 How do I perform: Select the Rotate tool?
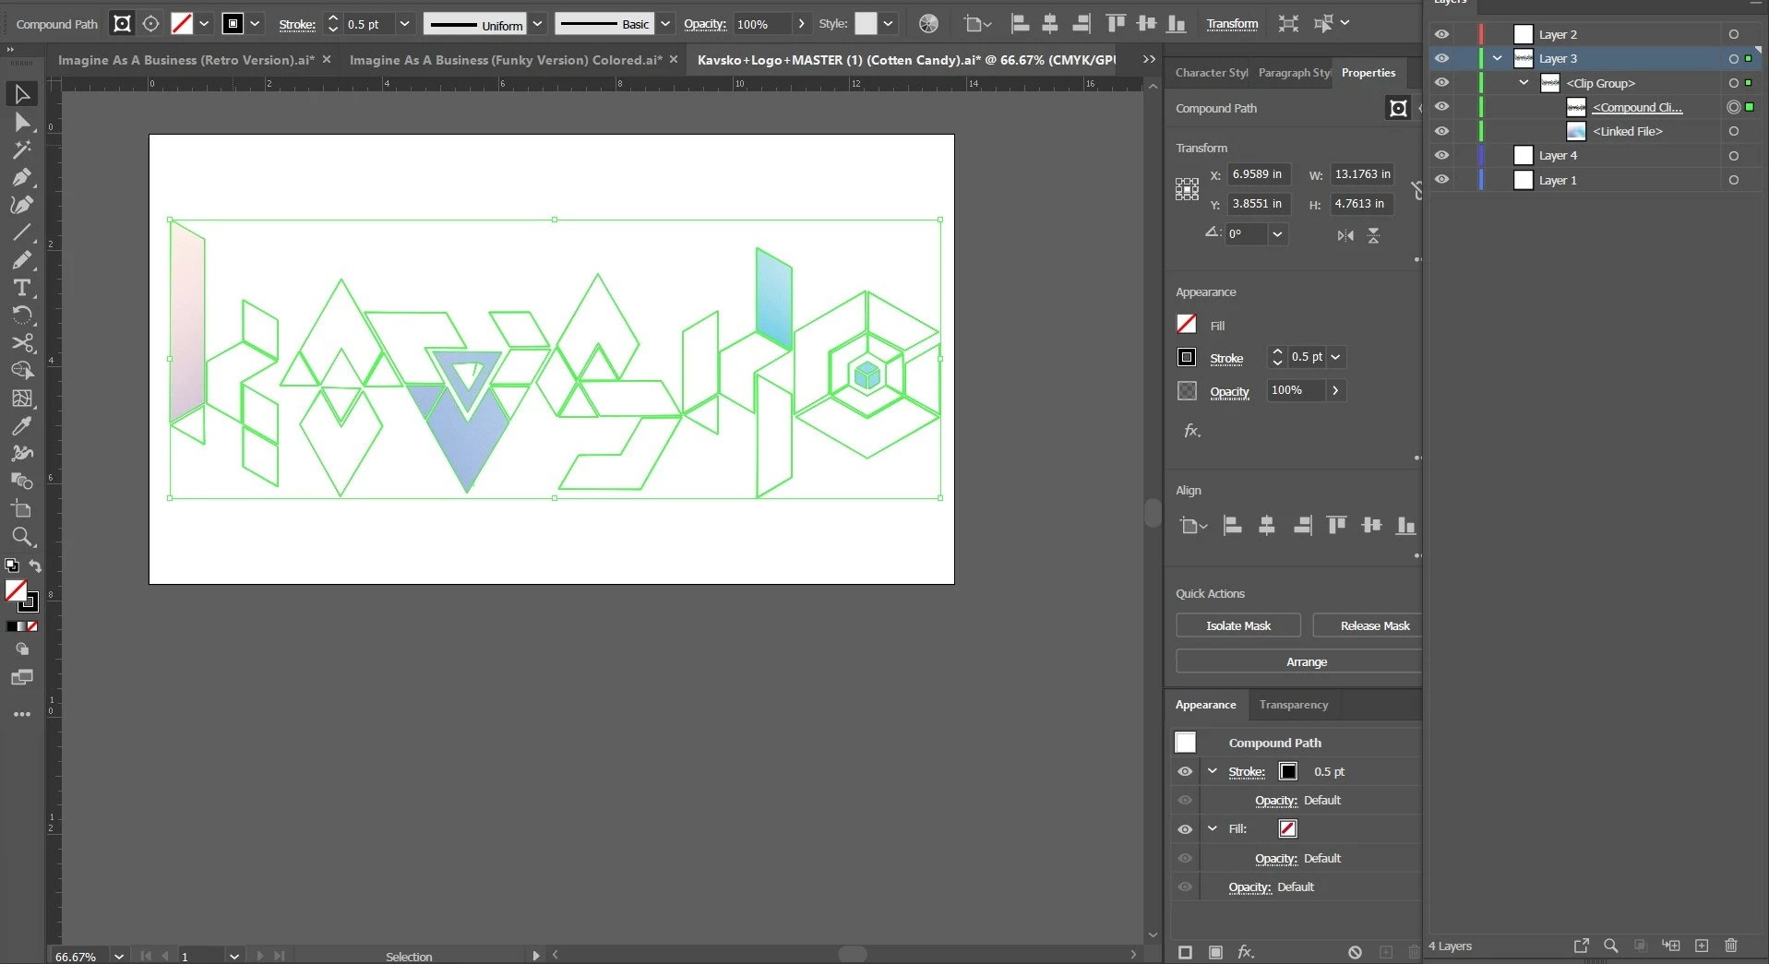click(x=22, y=315)
